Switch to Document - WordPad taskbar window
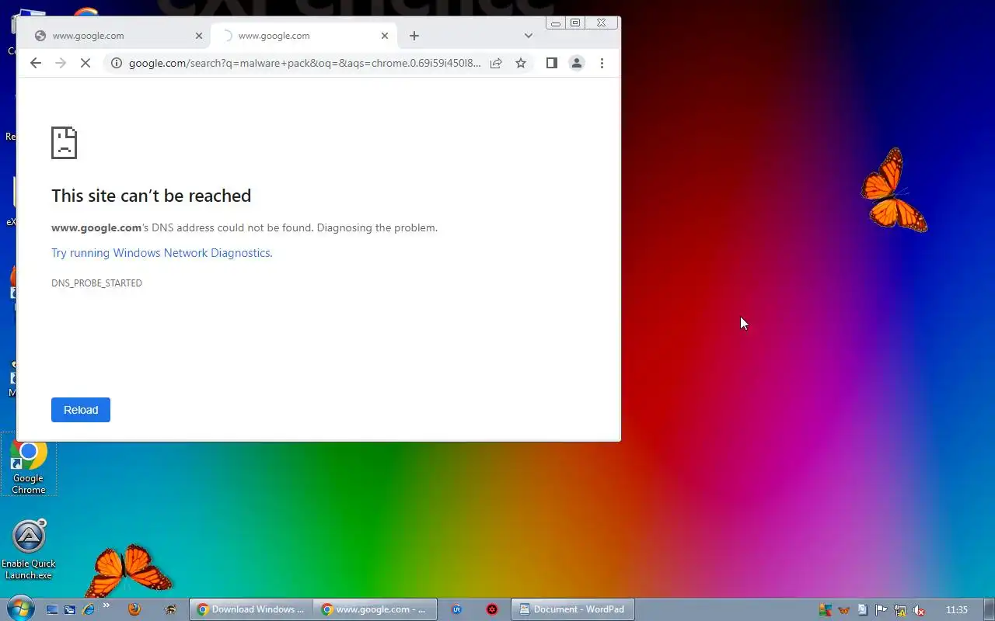Image resolution: width=995 pixels, height=621 pixels. click(572, 609)
